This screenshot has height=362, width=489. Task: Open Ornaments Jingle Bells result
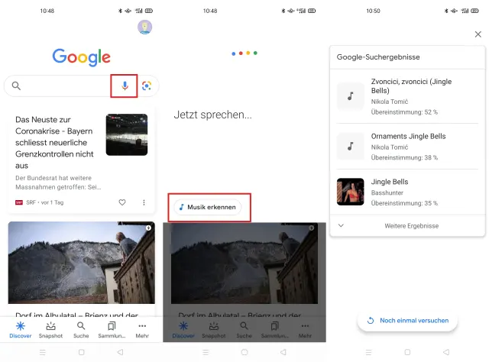click(x=407, y=146)
